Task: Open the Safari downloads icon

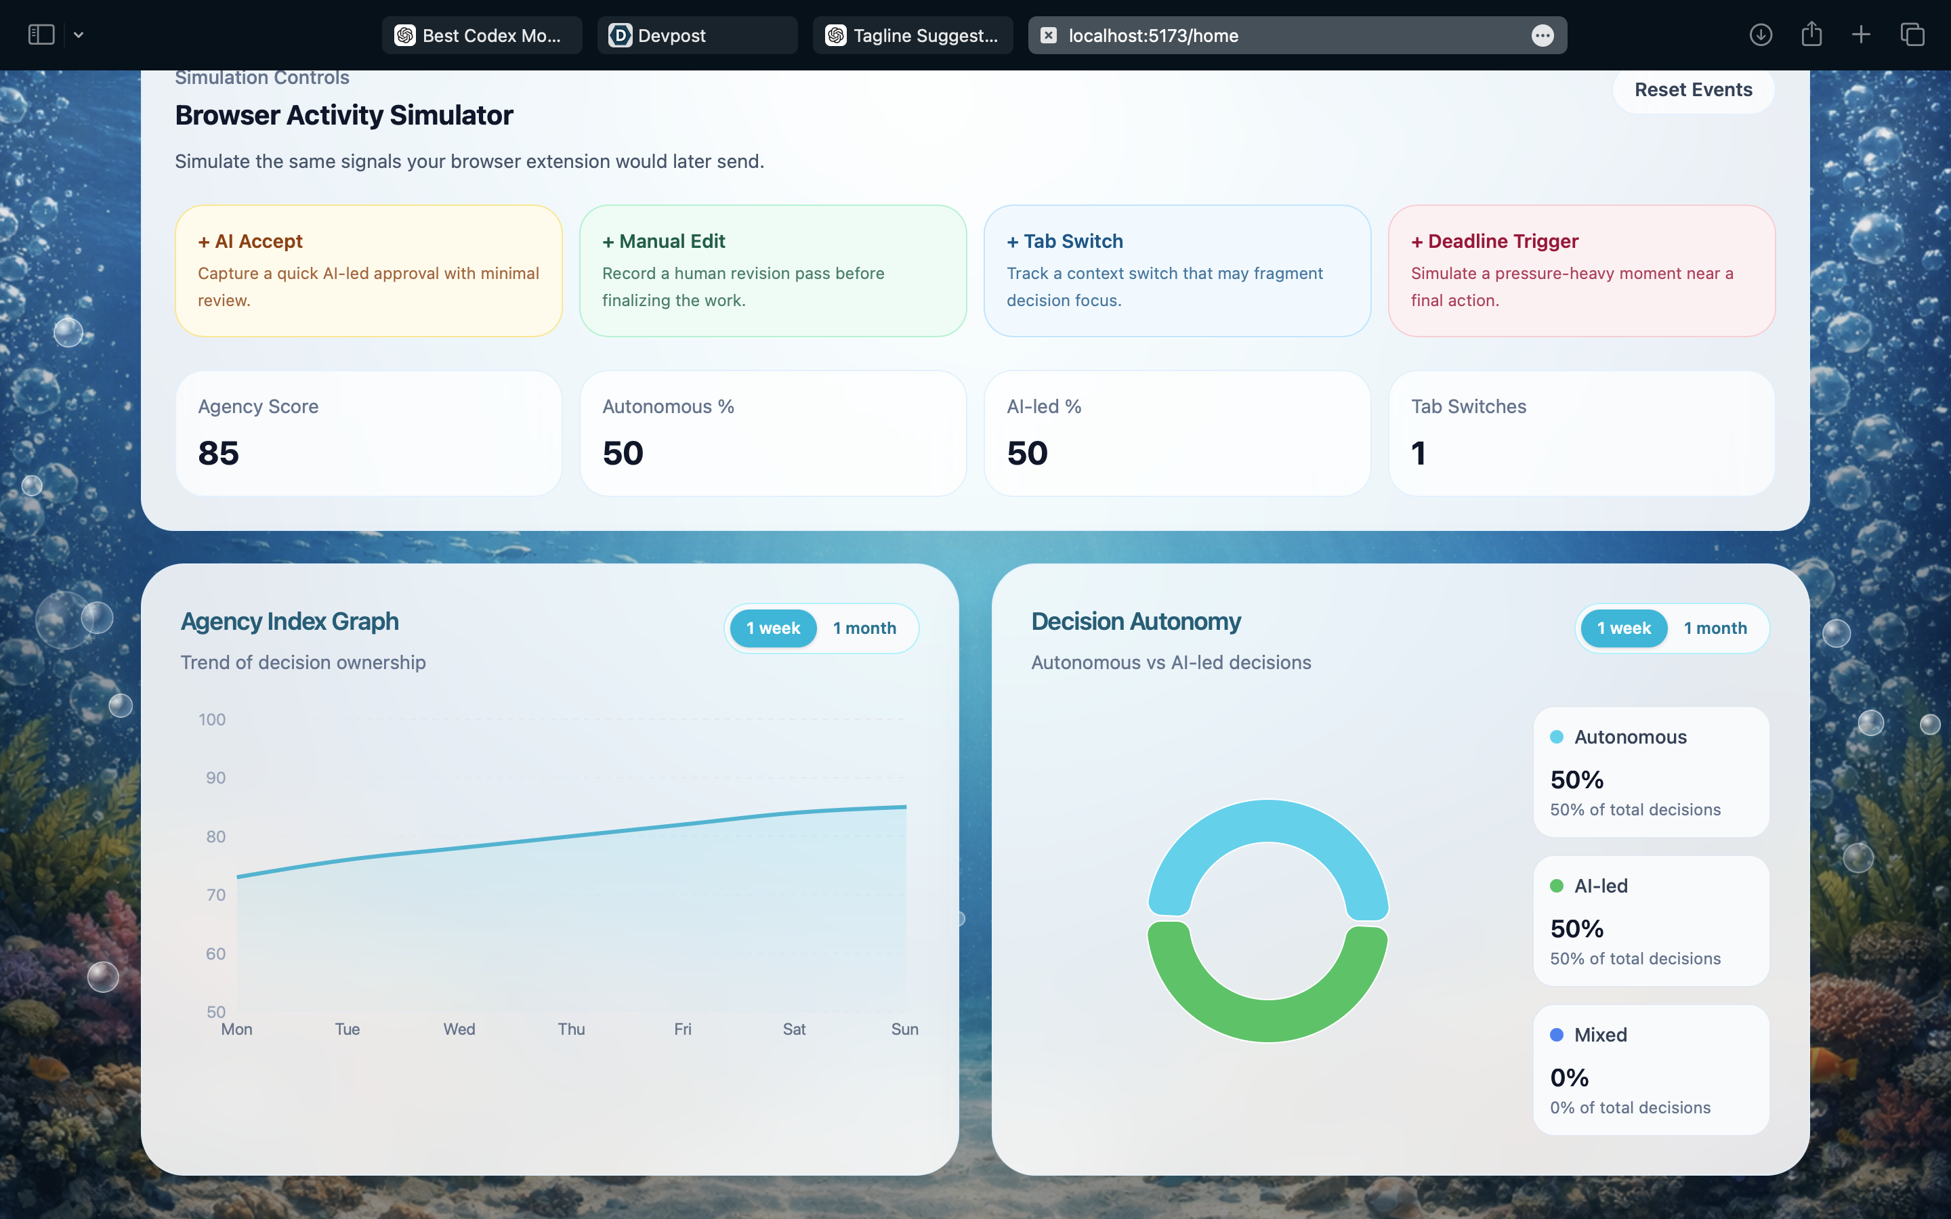Action: tap(1761, 35)
